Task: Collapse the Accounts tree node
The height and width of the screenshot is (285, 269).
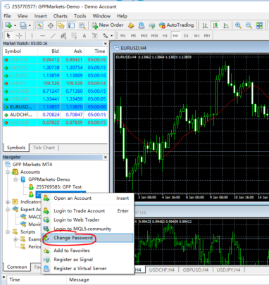Action: pos(8,172)
